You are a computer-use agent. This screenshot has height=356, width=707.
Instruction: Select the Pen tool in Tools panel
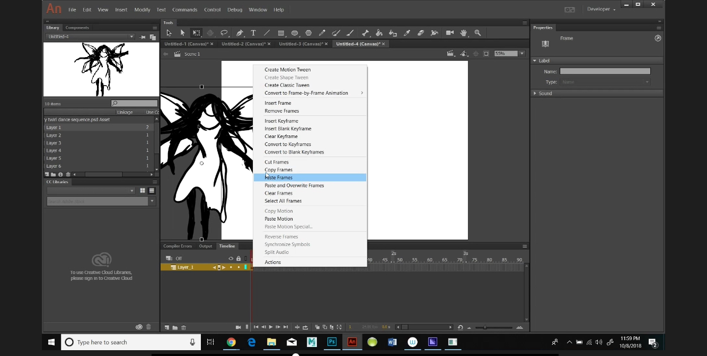coord(240,33)
